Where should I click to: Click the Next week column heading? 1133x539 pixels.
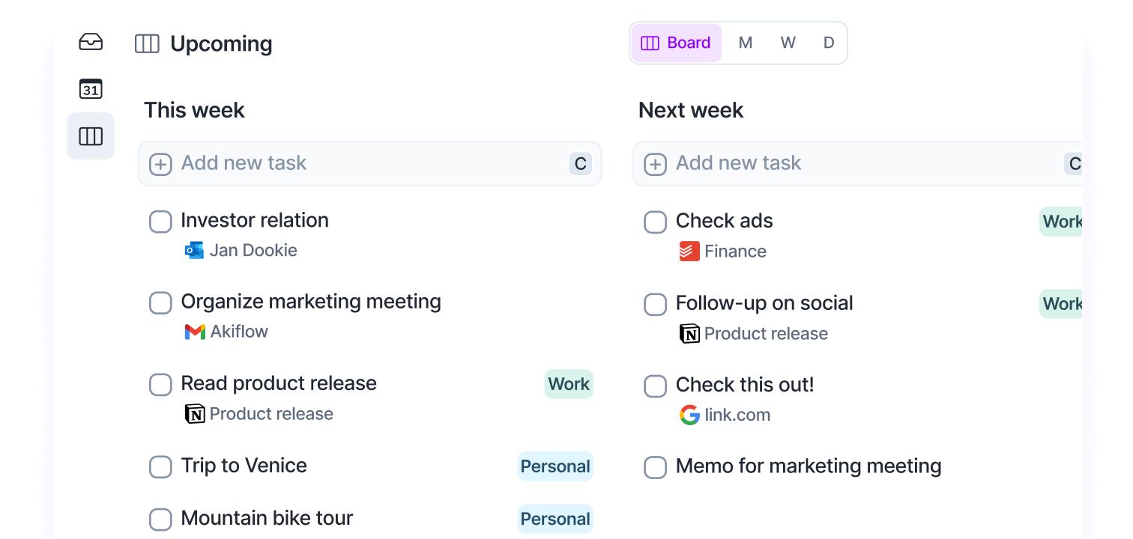[691, 110]
